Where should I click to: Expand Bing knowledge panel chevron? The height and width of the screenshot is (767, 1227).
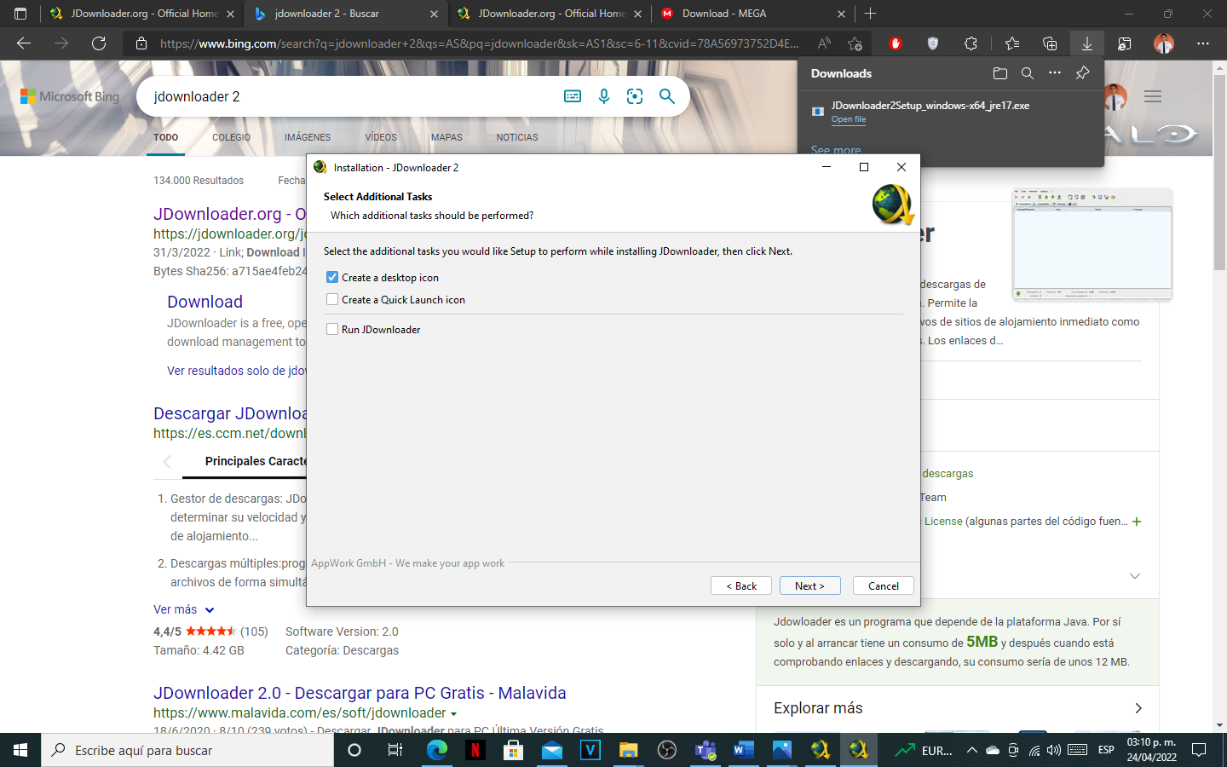point(1135,576)
